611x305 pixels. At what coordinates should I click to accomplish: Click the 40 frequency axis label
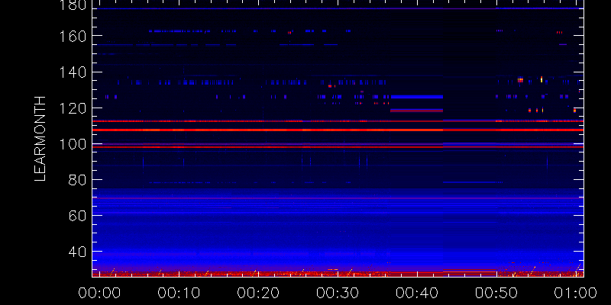click(x=77, y=252)
